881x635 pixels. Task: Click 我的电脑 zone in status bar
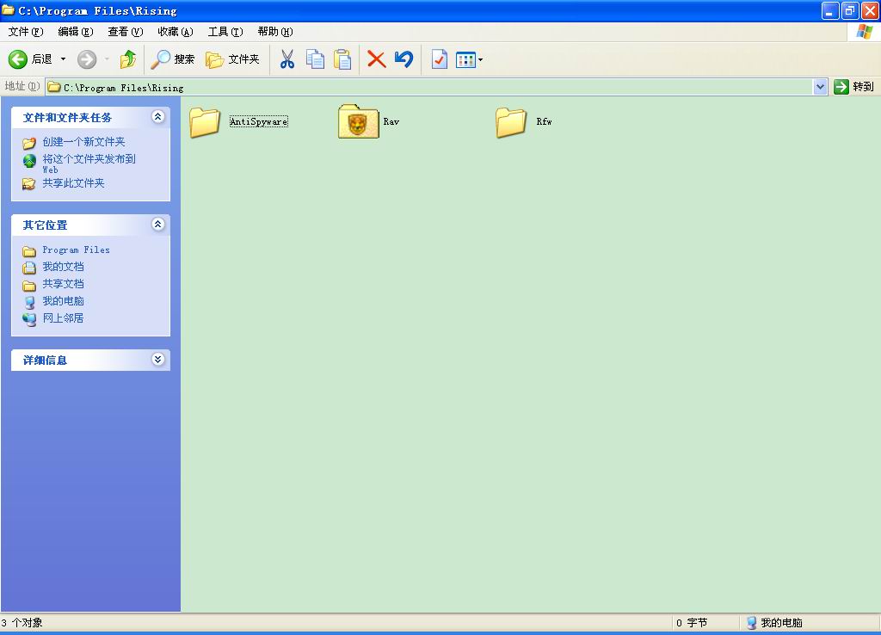pyautogui.click(x=774, y=623)
